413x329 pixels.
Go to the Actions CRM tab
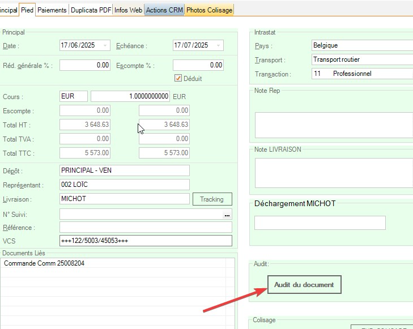click(164, 10)
